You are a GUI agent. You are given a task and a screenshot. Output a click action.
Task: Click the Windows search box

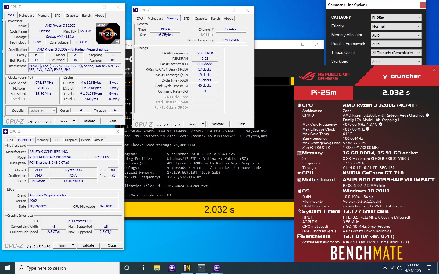(x=67, y=268)
